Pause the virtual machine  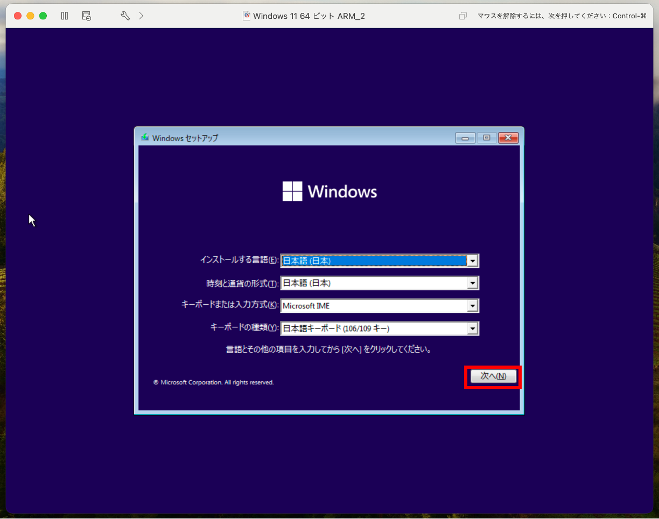[x=65, y=16]
